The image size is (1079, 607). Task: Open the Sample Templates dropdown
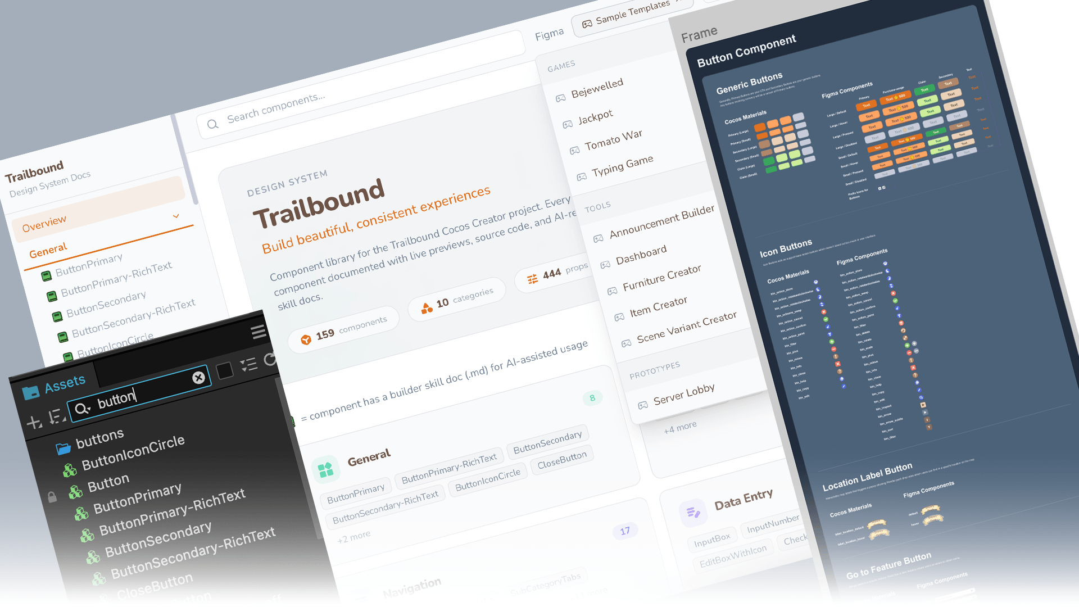tap(632, 13)
